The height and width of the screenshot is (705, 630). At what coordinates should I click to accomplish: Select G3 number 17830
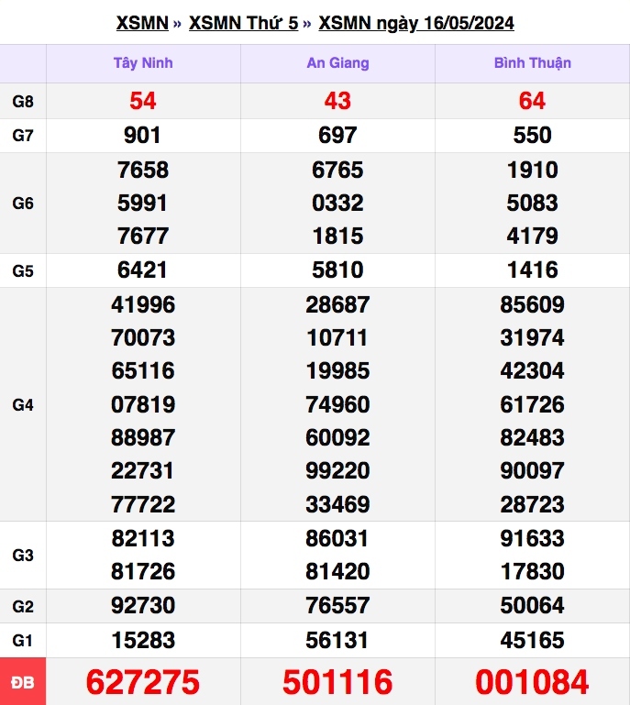(x=533, y=572)
